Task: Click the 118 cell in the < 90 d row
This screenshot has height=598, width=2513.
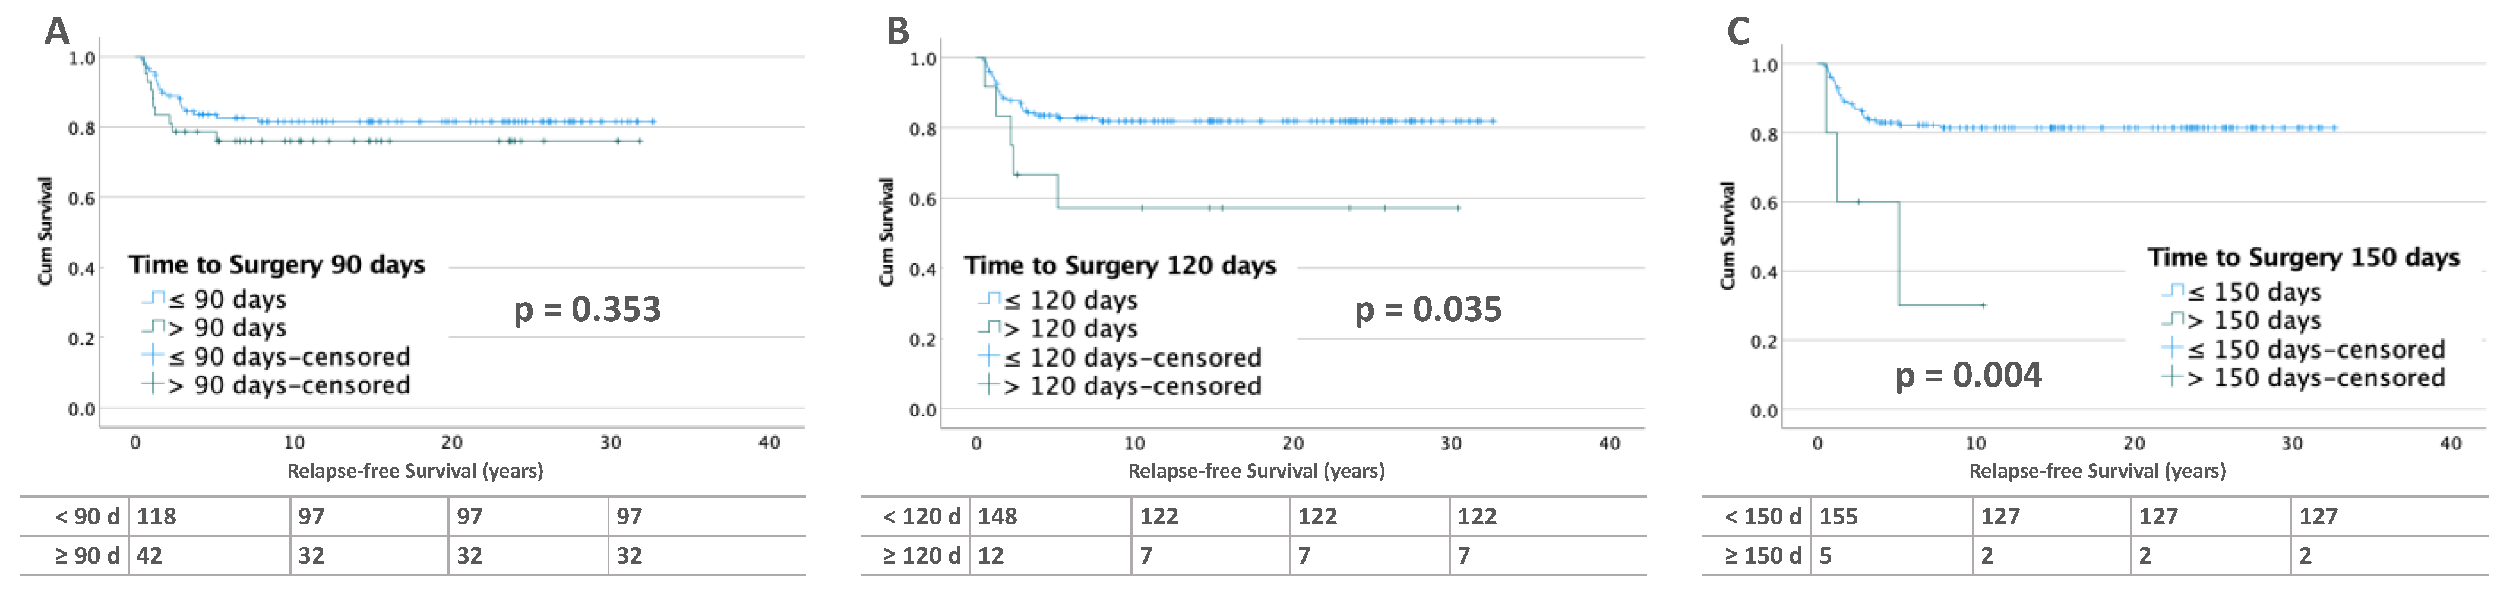Action: (x=156, y=516)
